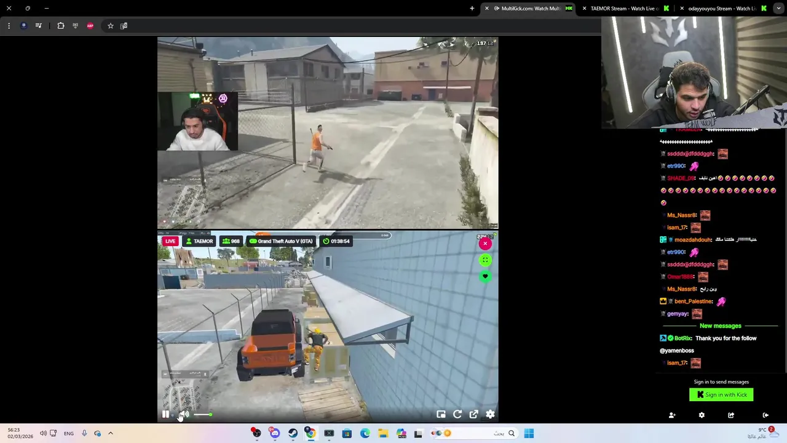Click the moazdahdouh username in chat

click(693, 240)
